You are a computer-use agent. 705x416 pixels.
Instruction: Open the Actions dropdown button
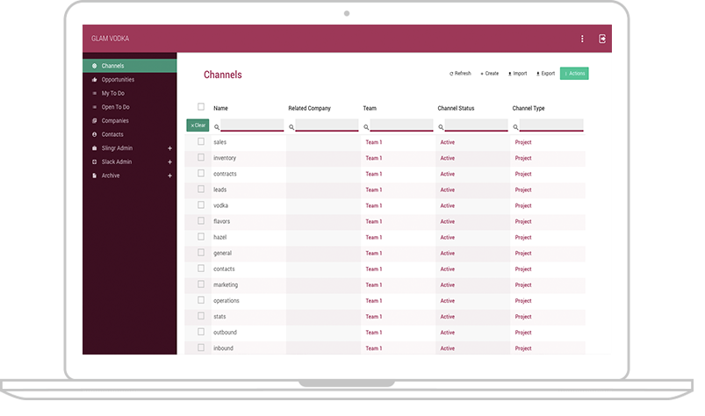click(574, 73)
